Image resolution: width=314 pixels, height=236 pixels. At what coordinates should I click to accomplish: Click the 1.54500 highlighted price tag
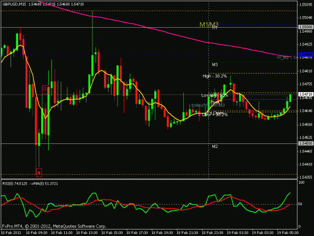pos(306,143)
